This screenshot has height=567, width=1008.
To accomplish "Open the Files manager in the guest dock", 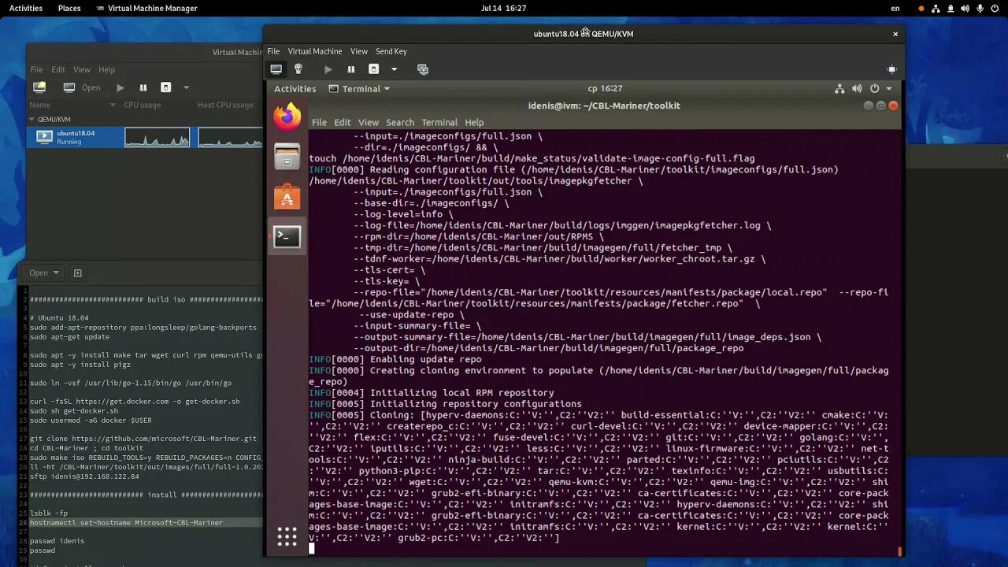I will coord(287,157).
